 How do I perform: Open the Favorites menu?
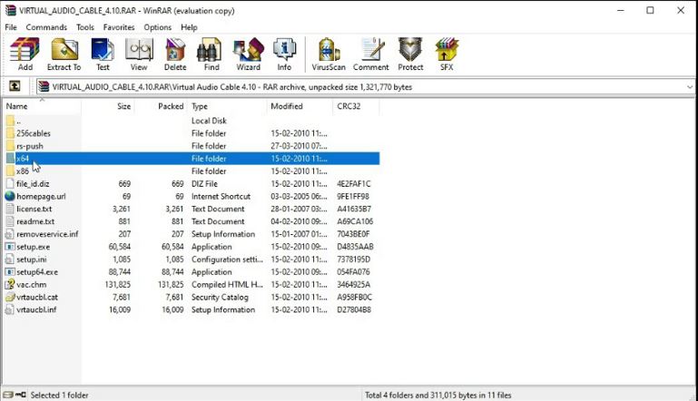(x=119, y=27)
